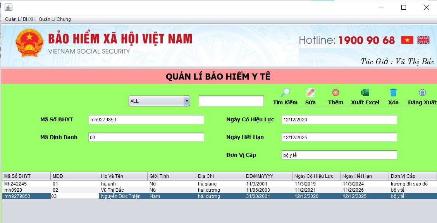
Task: Click the DD/MM/YYYY column header
Action: (x=268, y=176)
